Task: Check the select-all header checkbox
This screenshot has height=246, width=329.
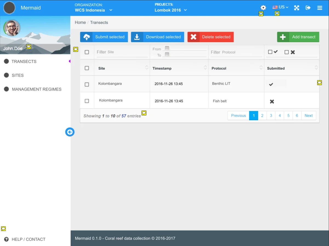Action: click(87, 68)
